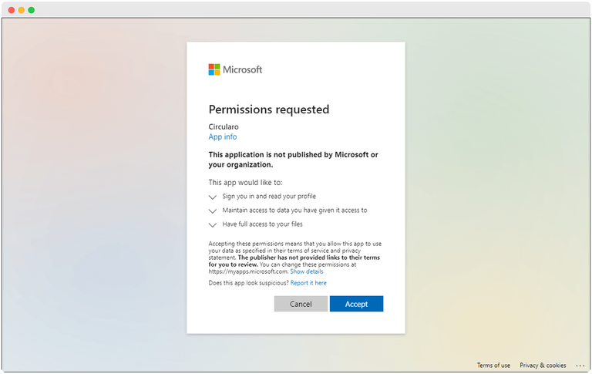Expand chevron beside 'Maintain access to data' permission
The image size is (592, 374).
(213, 211)
